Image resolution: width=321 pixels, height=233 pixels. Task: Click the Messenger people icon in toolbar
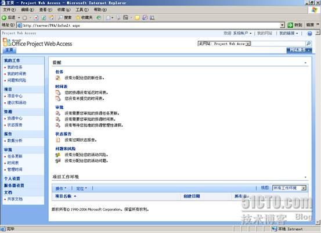tap(152, 18)
